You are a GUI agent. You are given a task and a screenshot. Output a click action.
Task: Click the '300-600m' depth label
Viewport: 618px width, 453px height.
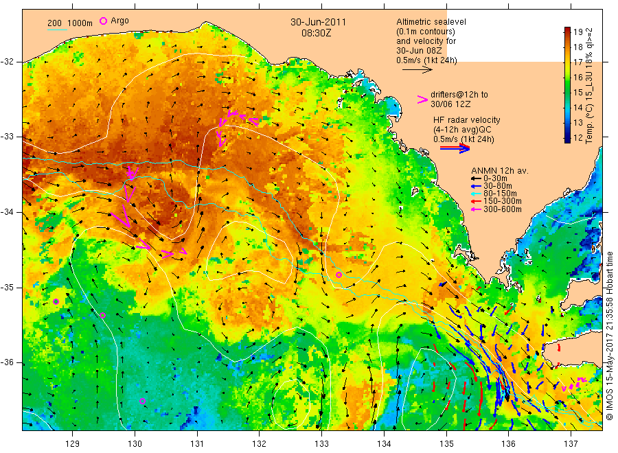(502, 209)
